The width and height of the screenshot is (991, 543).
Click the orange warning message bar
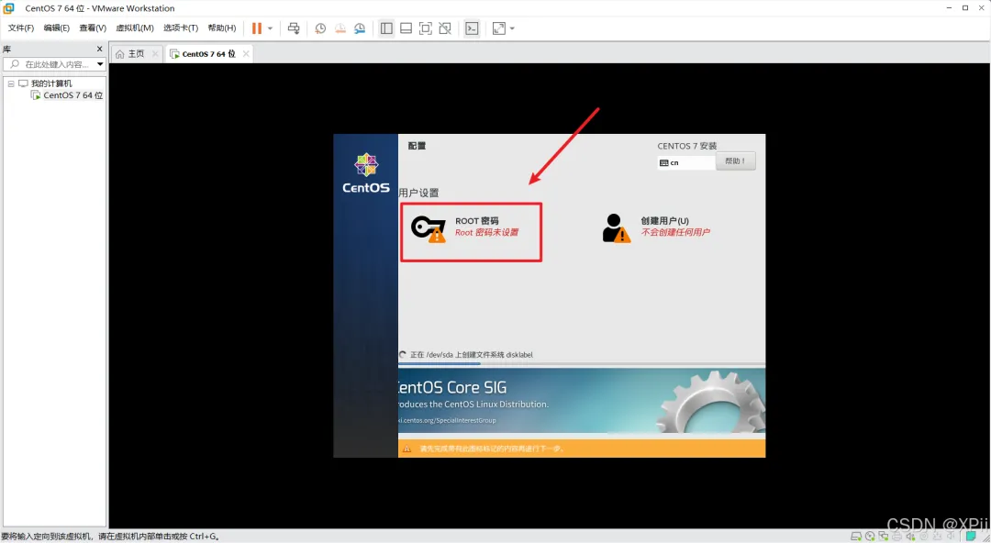point(582,449)
